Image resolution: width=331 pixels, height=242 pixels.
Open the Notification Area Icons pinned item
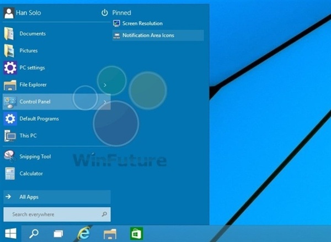click(158, 35)
